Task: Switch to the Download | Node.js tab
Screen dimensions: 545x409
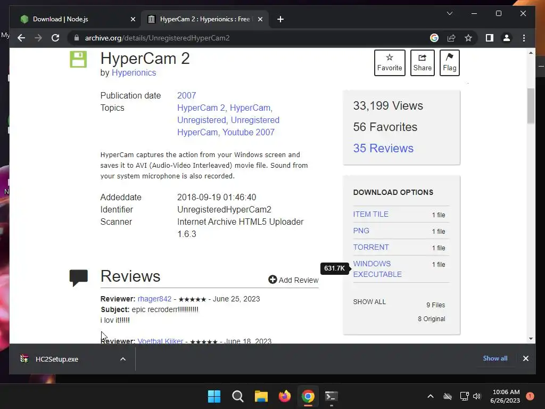Action: pos(61,19)
